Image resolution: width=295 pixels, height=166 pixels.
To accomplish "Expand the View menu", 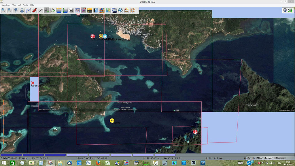I will [14, 5].
